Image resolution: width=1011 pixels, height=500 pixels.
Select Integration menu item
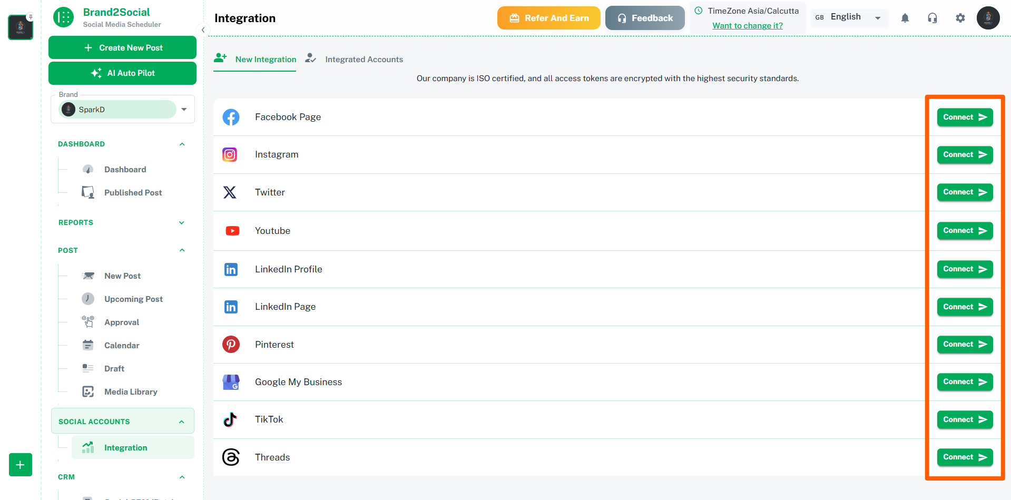click(133, 447)
